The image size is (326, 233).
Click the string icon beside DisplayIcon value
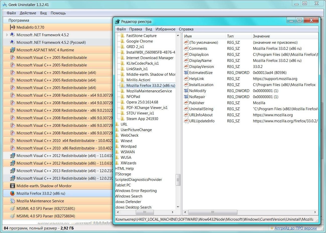point(186,54)
